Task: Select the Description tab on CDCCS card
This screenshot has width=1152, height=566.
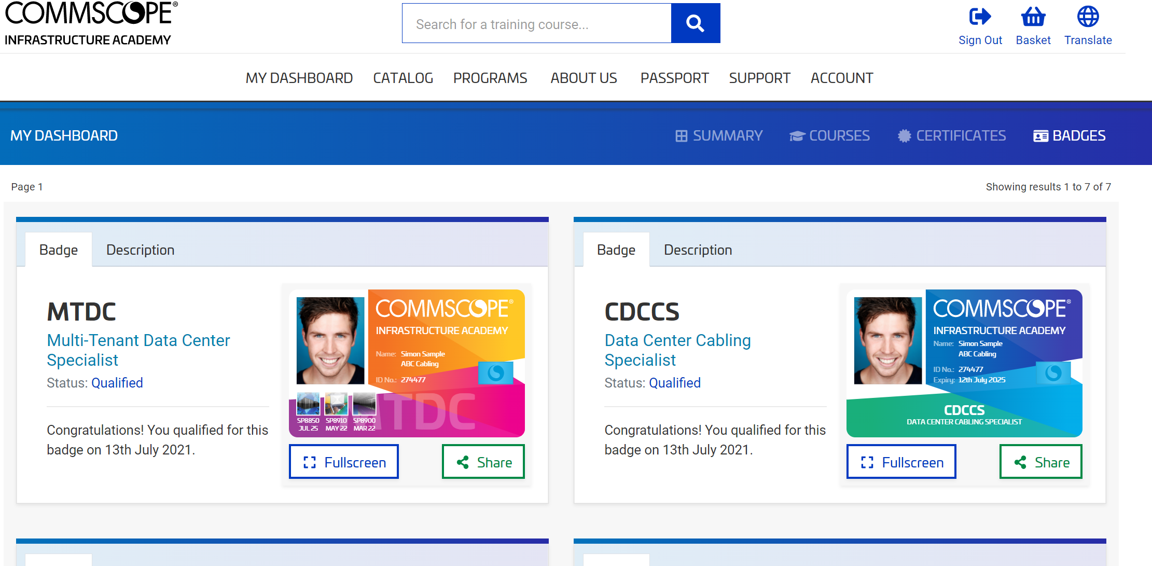Action: click(698, 250)
